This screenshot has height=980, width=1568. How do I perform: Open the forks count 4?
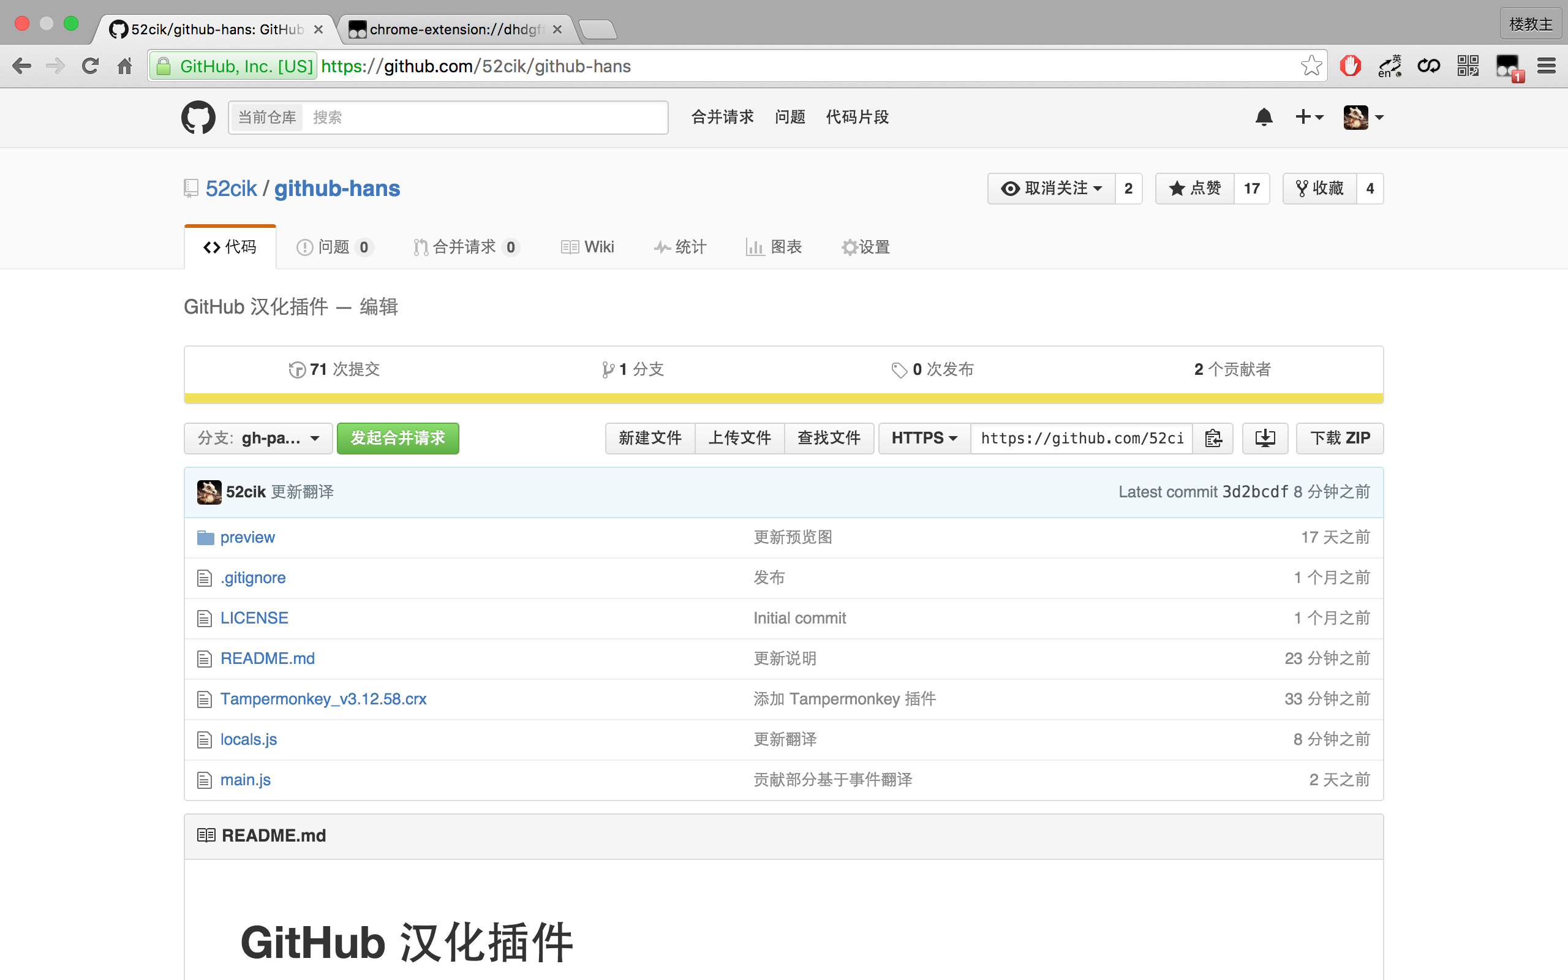pos(1370,189)
